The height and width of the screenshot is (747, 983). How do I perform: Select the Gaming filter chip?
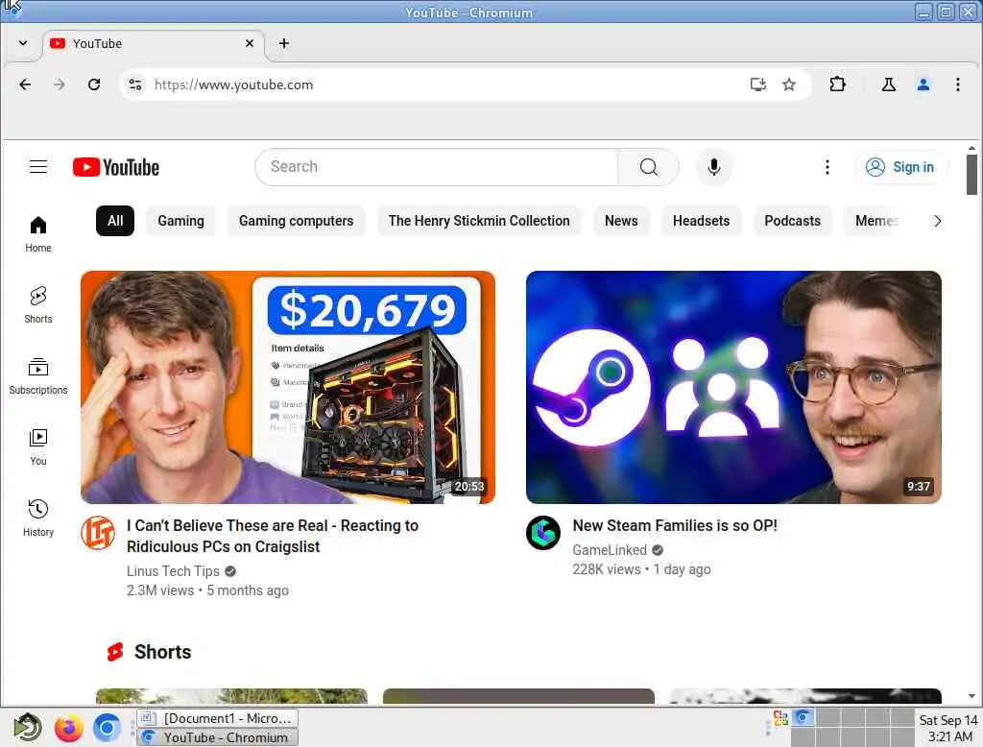tap(180, 221)
